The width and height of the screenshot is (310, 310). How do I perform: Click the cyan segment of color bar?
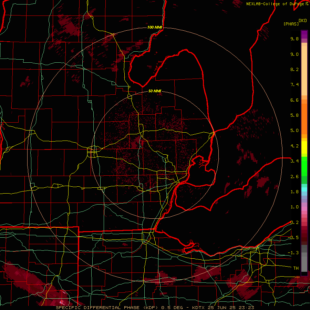pyautogui.click(x=304, y=189)
